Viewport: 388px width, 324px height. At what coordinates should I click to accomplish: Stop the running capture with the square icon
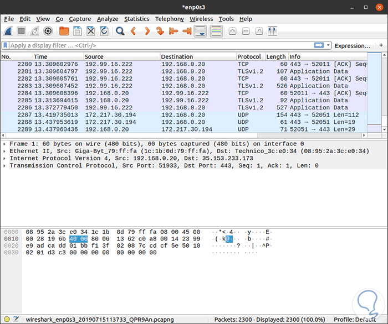[x=21, y=31]
